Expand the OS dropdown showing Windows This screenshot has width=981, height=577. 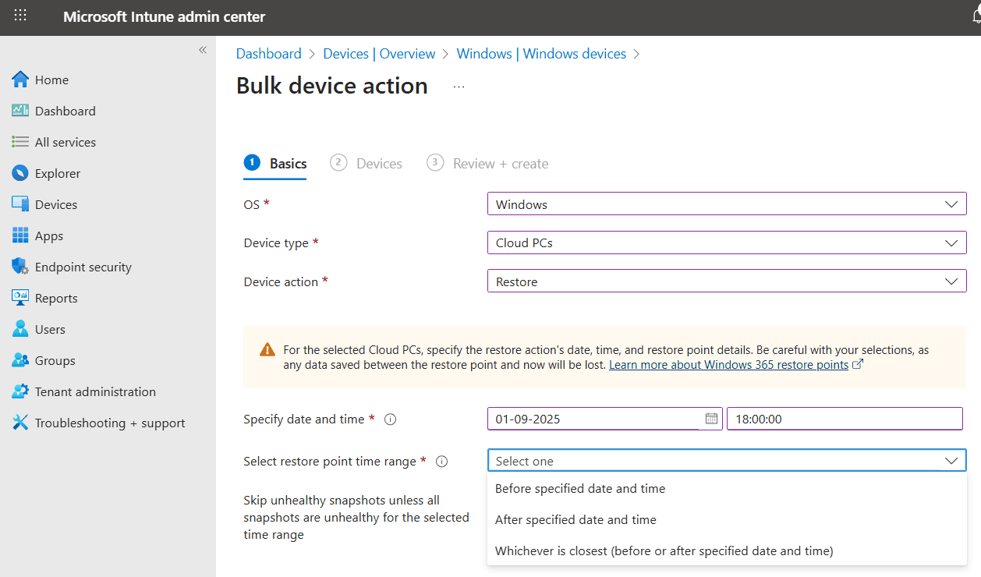(x=726, y=204)
